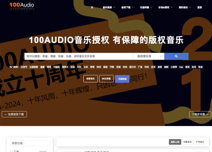Click the 自营音乐 button

coord(90,79)
